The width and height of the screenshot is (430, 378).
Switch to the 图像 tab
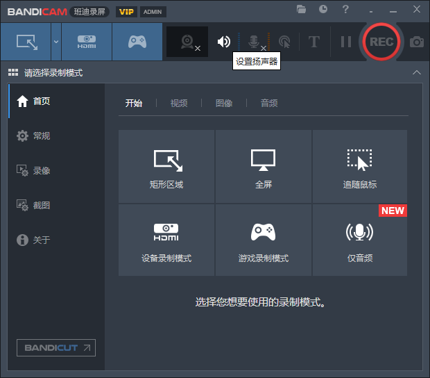pyautogui.click(x=224, y=104)
